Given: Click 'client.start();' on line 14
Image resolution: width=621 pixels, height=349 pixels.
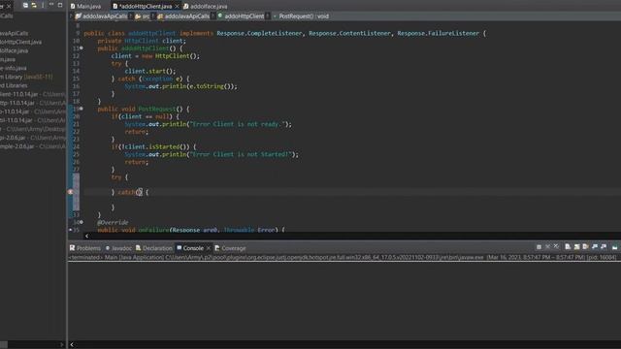Looking at the screenshot, I should pyautogui.click(x=150, y=71).
